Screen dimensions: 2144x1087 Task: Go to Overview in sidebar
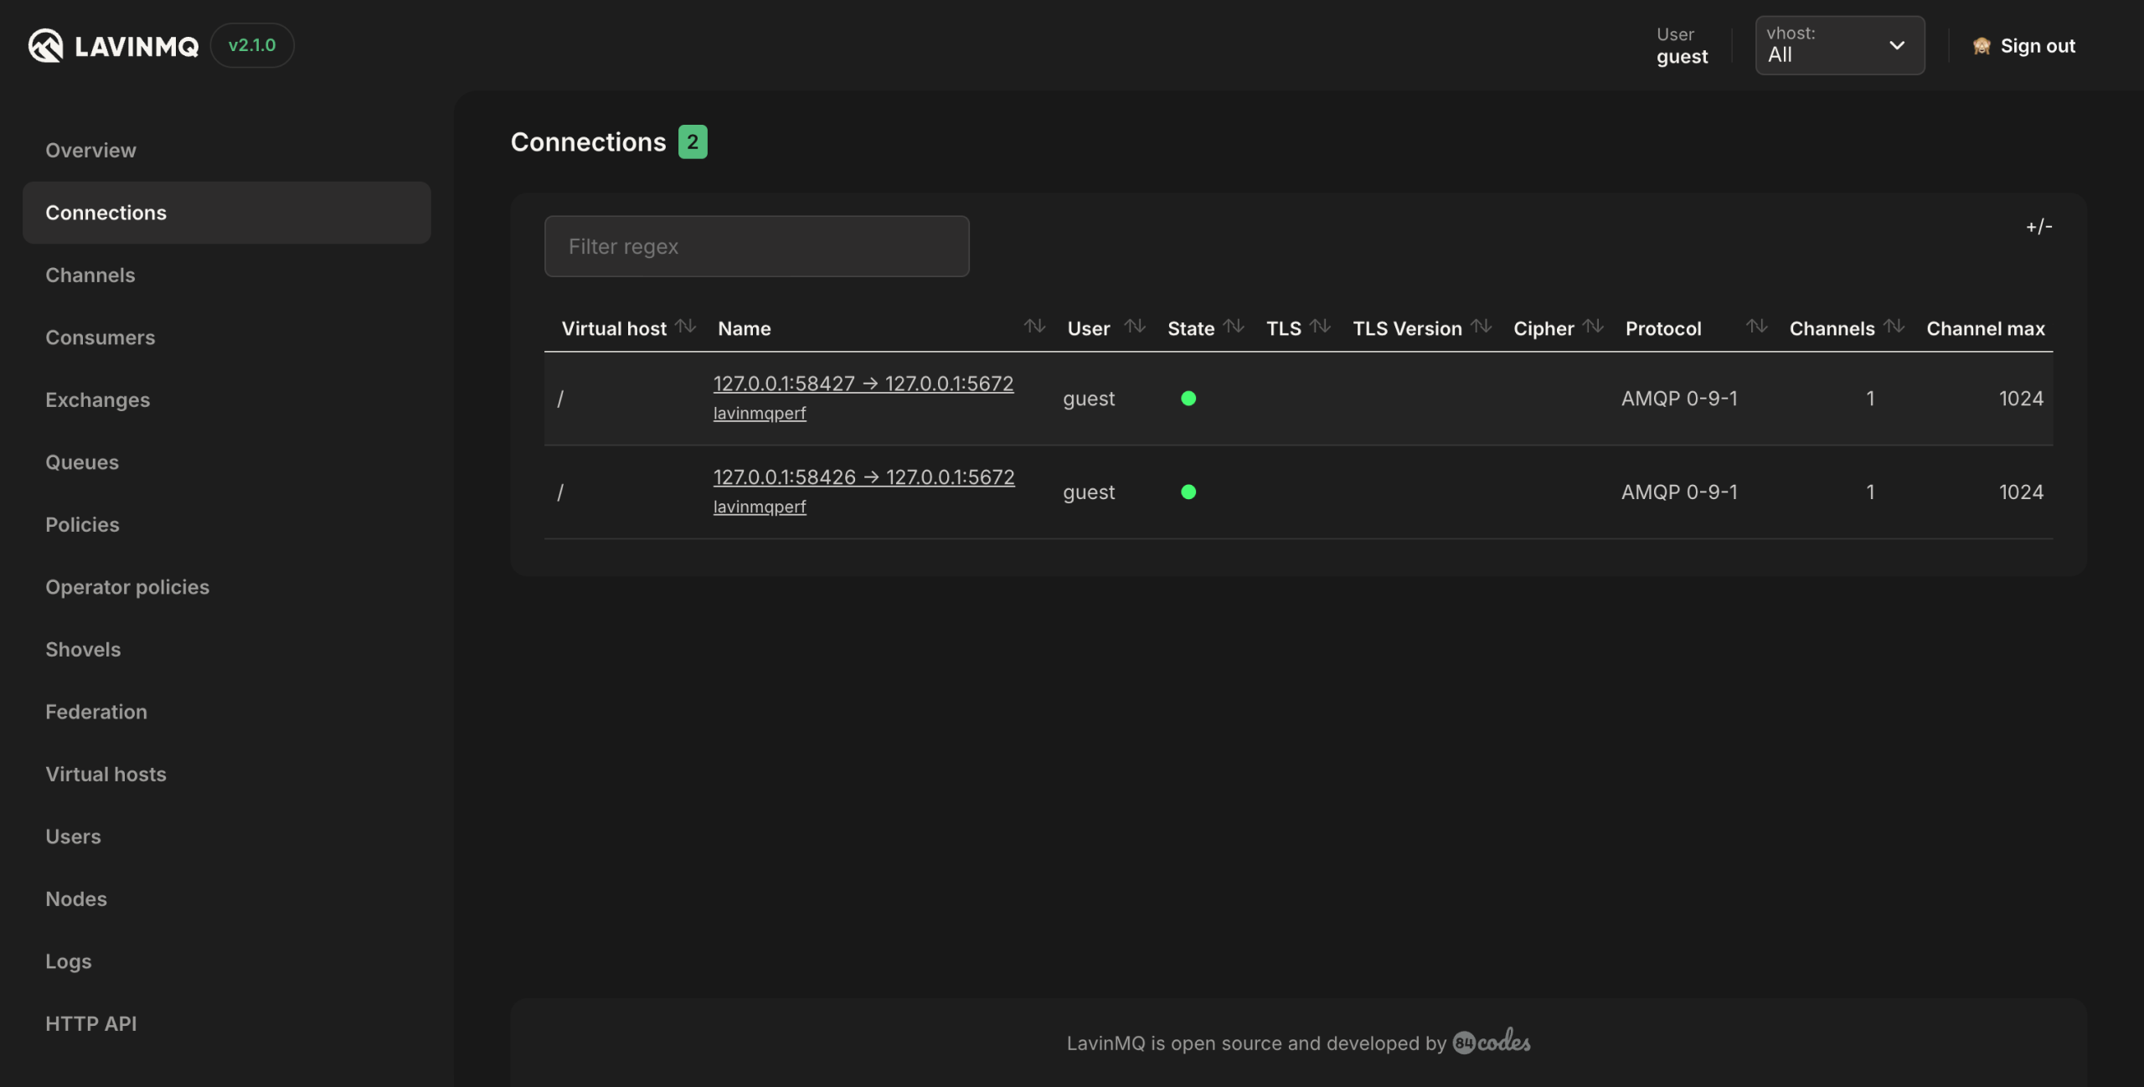90,151
